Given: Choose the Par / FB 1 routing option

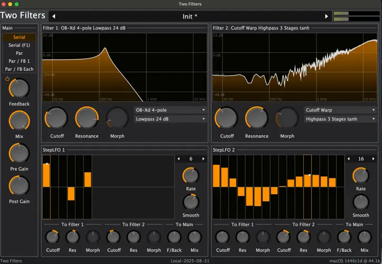Looking at the screenshot, I should click(19, 61).
